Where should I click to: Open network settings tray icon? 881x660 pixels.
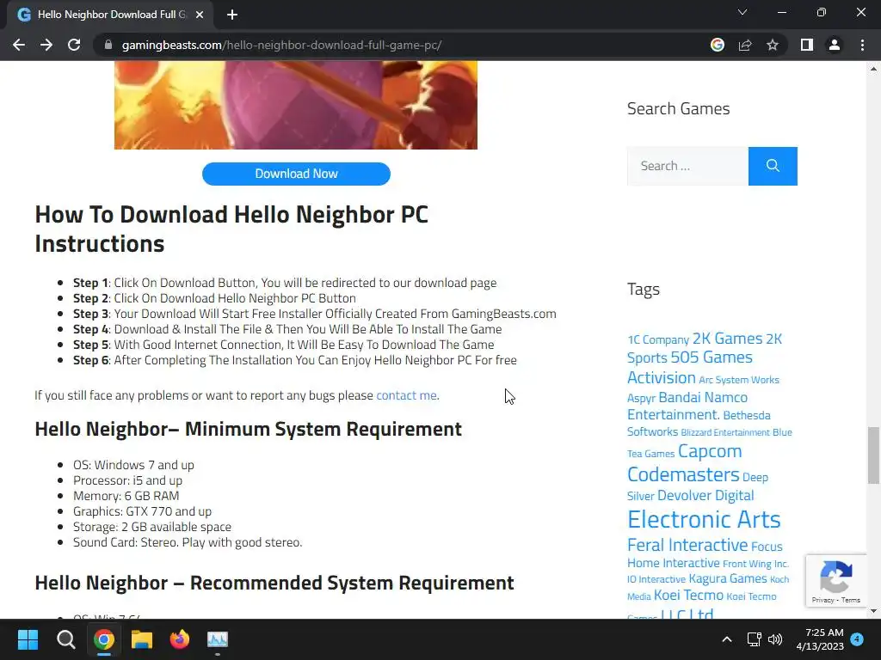[754, 639]
